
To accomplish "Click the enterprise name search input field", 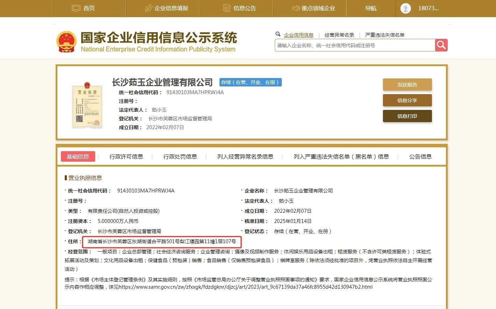I will [355, 45].
